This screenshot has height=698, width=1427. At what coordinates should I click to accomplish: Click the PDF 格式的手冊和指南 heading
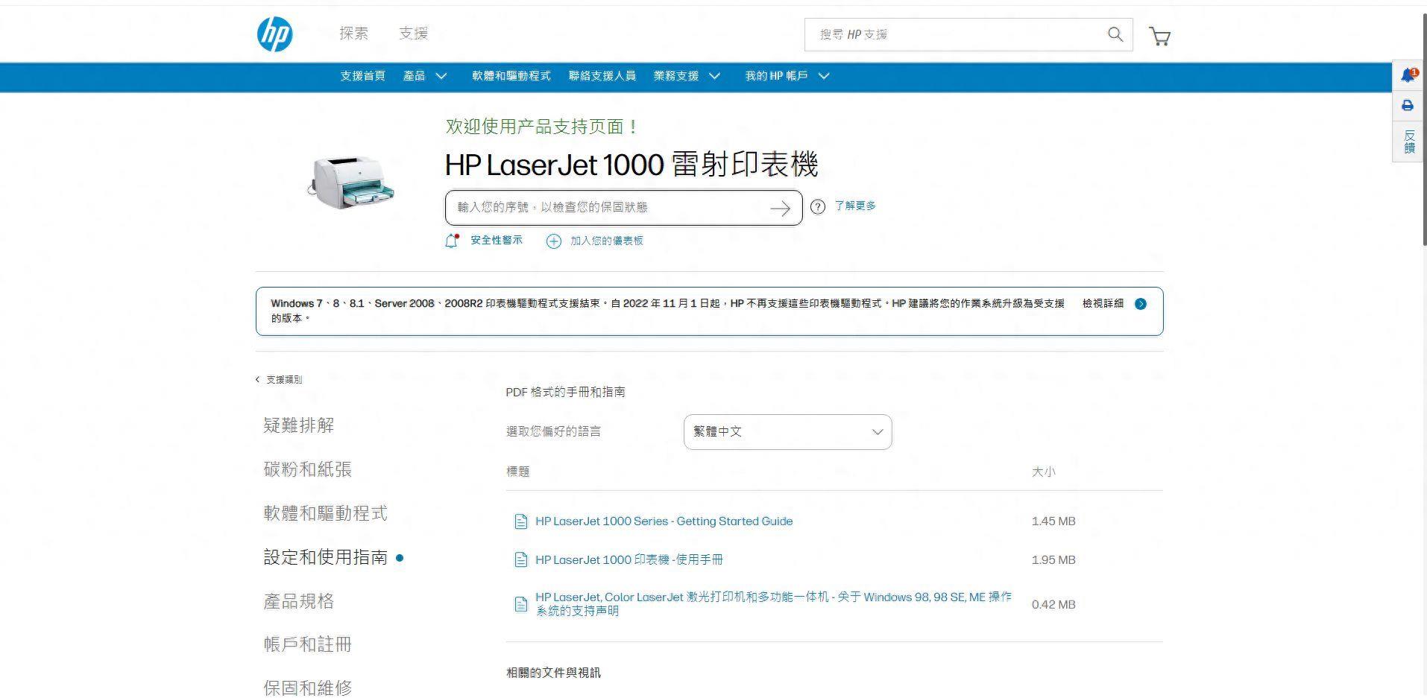(x=565, y=392)
